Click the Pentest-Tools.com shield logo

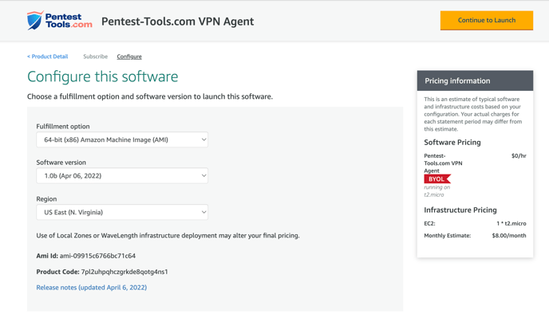[x=35, y=20]
